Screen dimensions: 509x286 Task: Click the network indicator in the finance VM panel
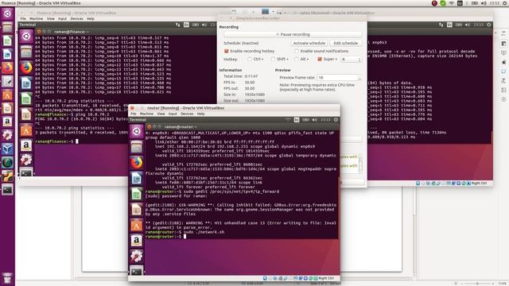[177, 25]
